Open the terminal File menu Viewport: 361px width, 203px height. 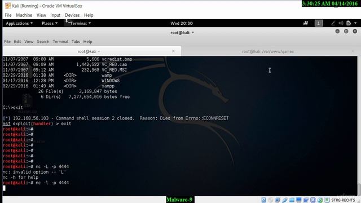point(7,42)
